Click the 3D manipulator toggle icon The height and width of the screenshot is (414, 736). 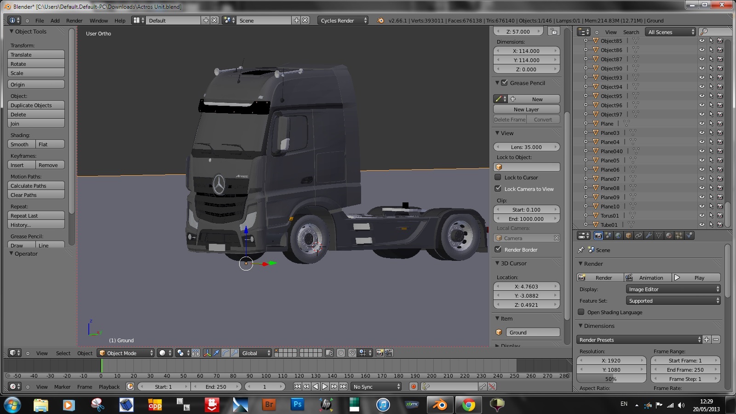pos(207,353)
